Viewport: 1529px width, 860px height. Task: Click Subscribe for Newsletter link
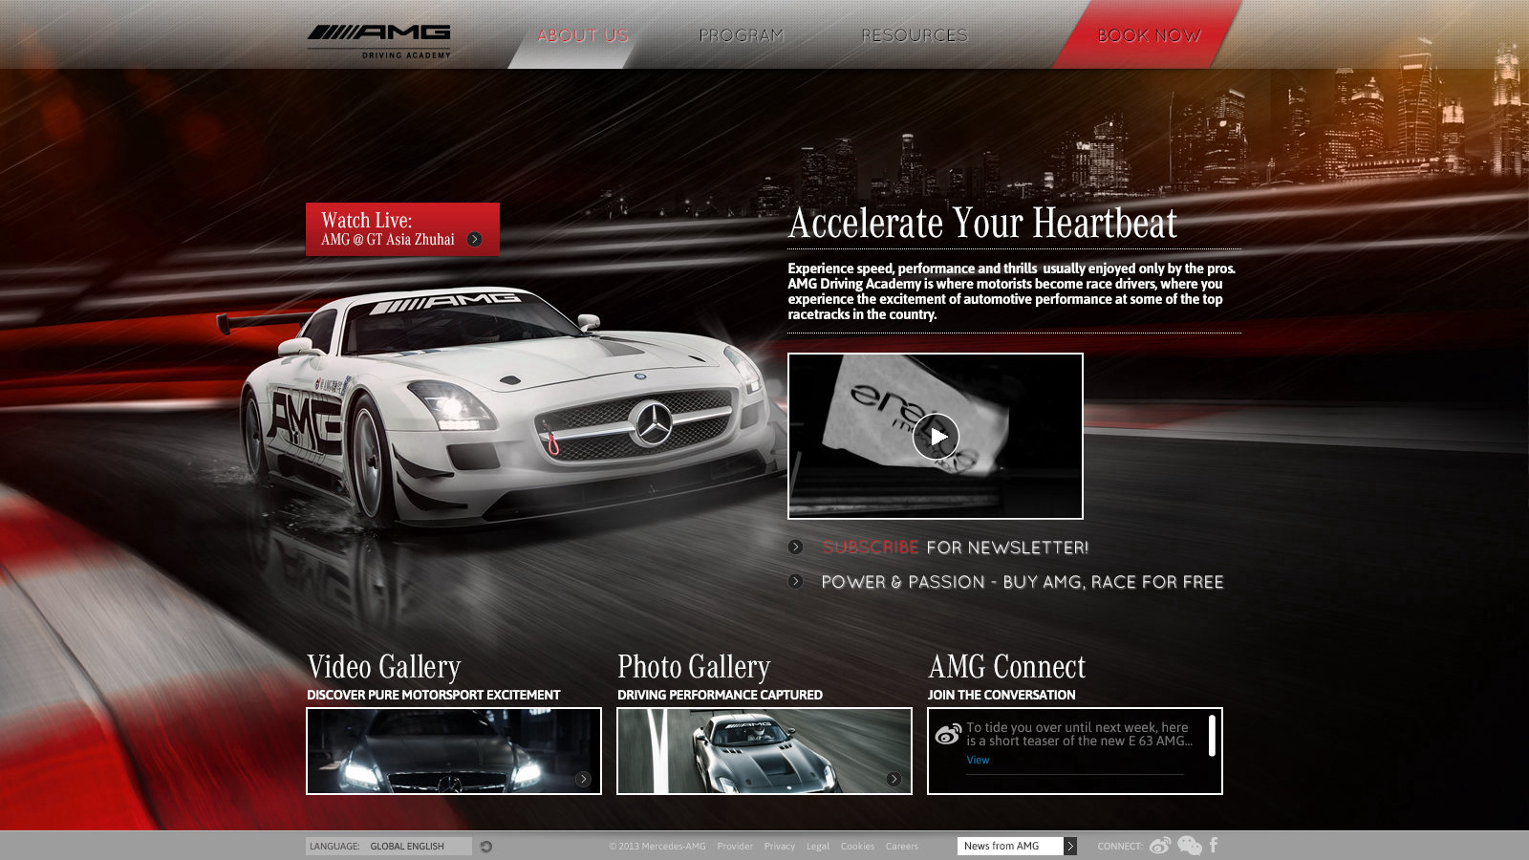click(x=955, y=548)
